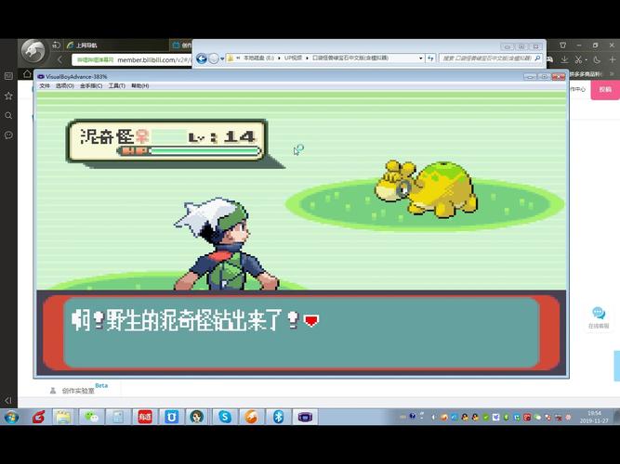Click the UP视频 breadcrumb in Explorer
Viewport: 620px width, 464px height.
tap(293, 58)
